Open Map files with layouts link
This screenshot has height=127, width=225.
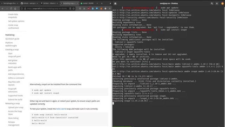(x=14, y=83)
